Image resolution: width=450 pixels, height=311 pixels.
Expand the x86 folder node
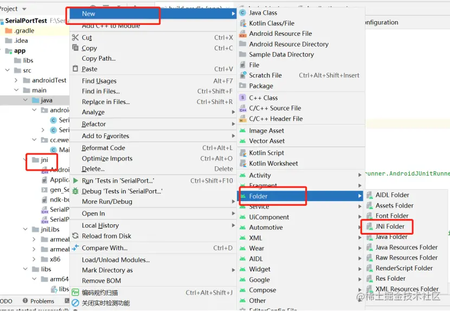coord(34,259)
